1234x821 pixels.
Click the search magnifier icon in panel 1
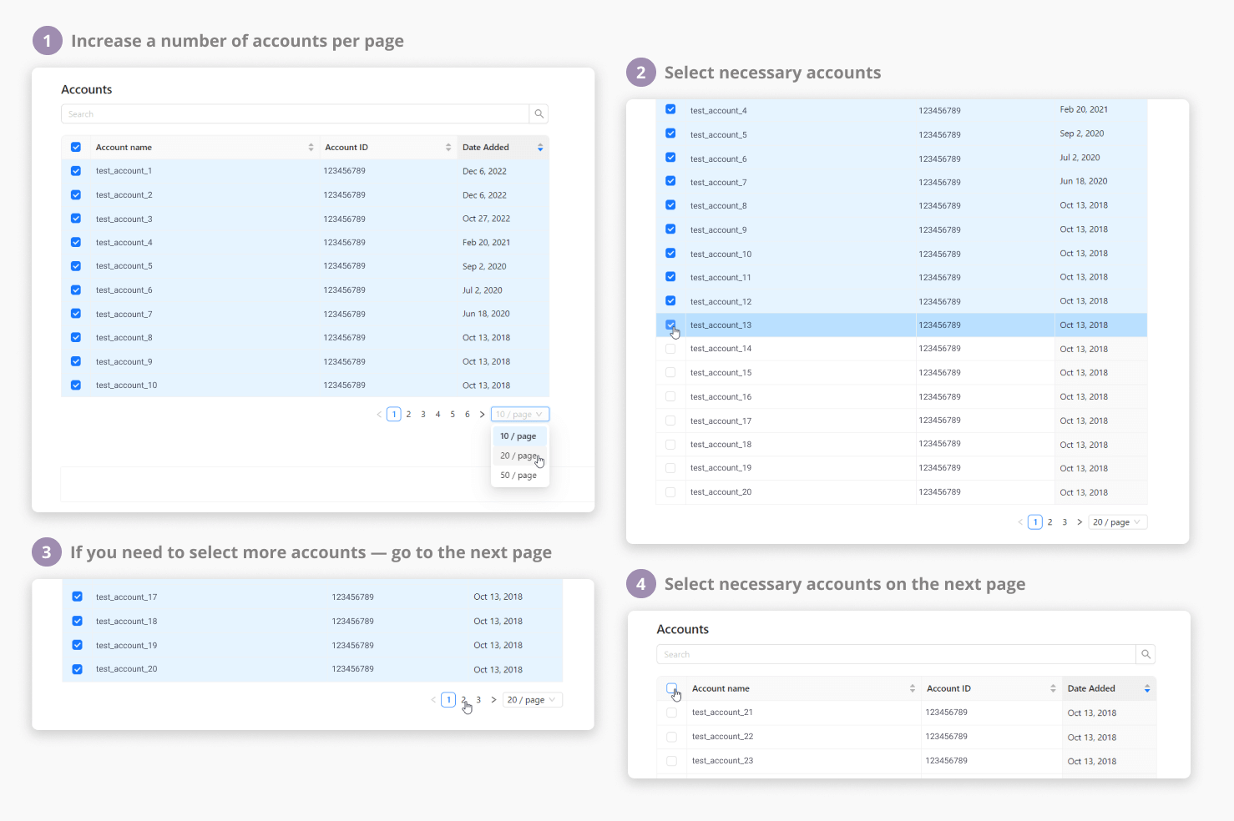click(539, 114)
